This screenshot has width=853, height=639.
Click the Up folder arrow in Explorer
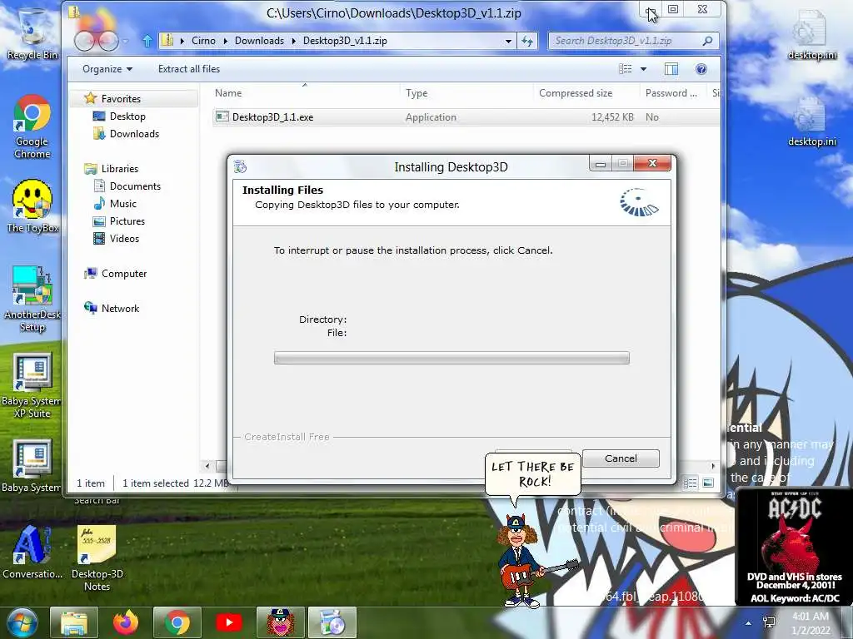click(147, 41)
